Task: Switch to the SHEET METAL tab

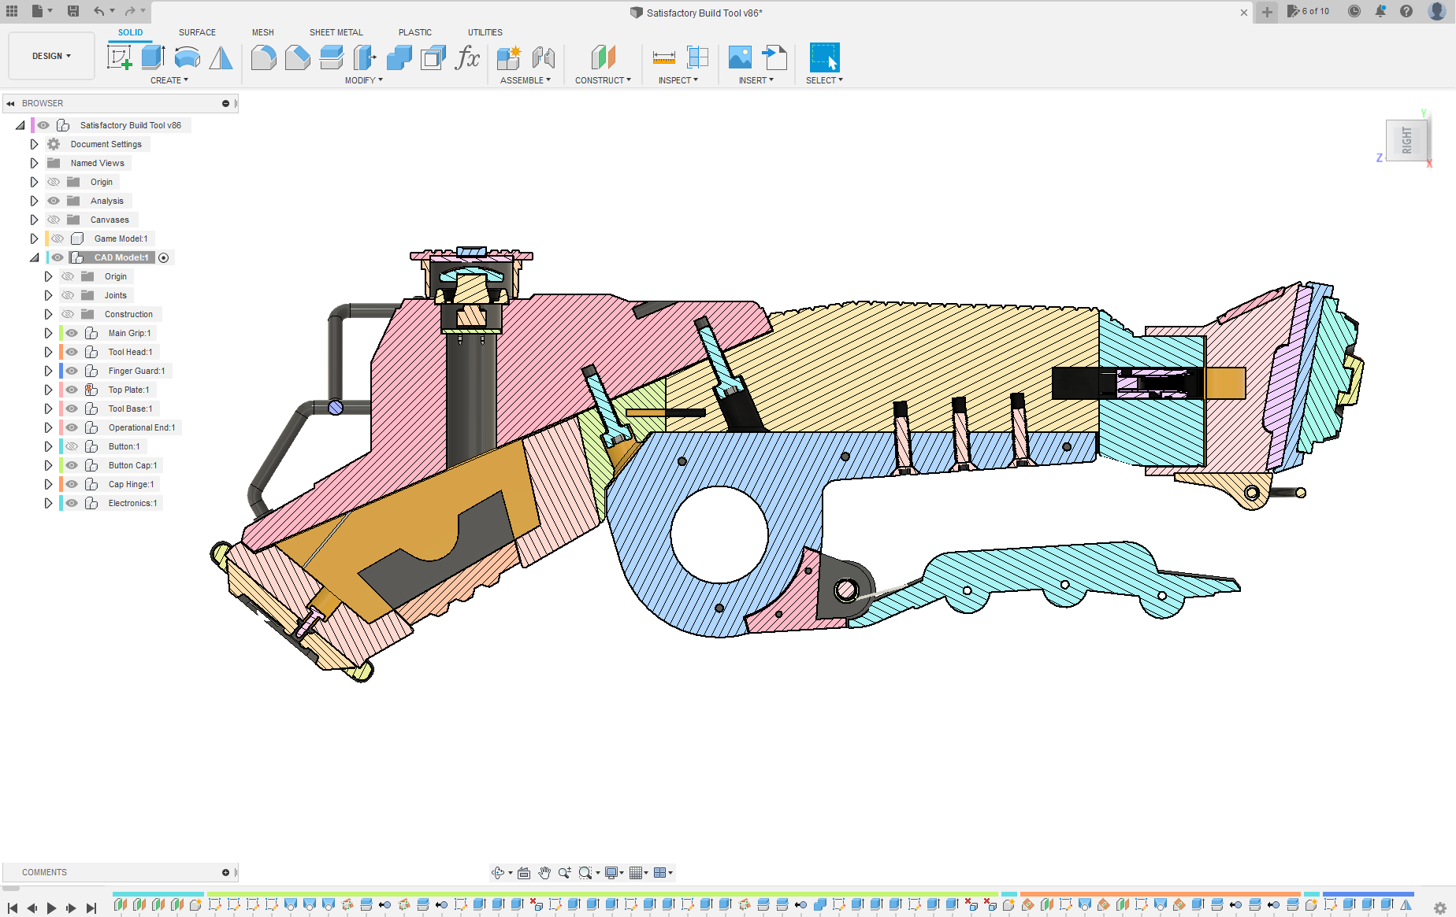Action: [x=336, y=32]
